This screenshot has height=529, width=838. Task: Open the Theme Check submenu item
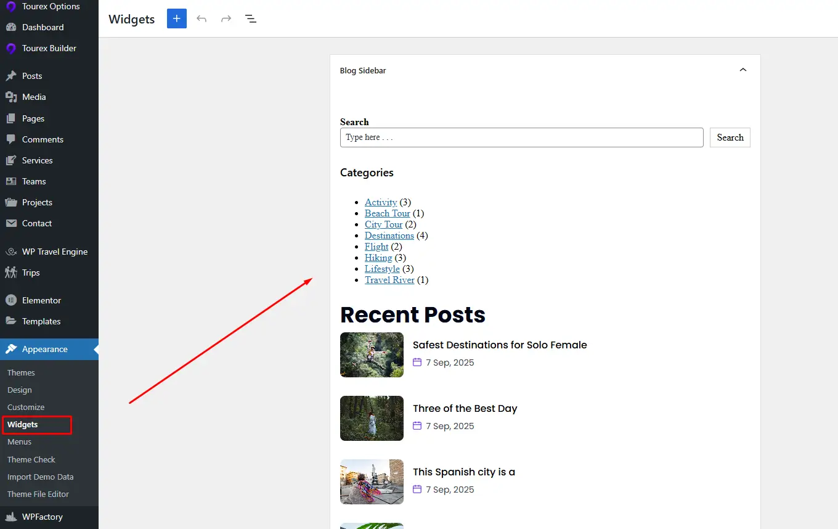(x=31, y=459)
